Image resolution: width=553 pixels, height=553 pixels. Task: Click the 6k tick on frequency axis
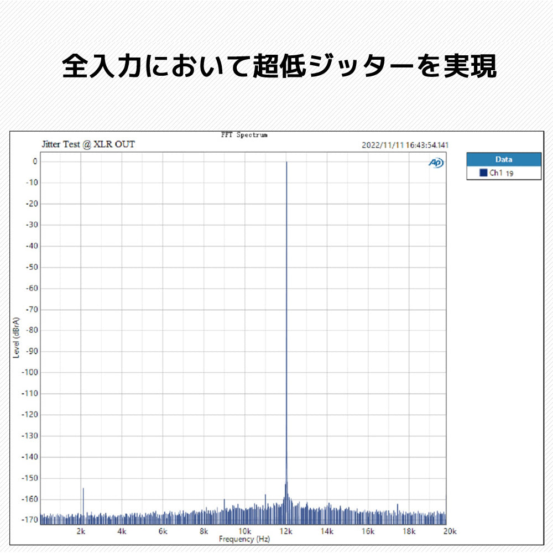(x=163, y=531)
